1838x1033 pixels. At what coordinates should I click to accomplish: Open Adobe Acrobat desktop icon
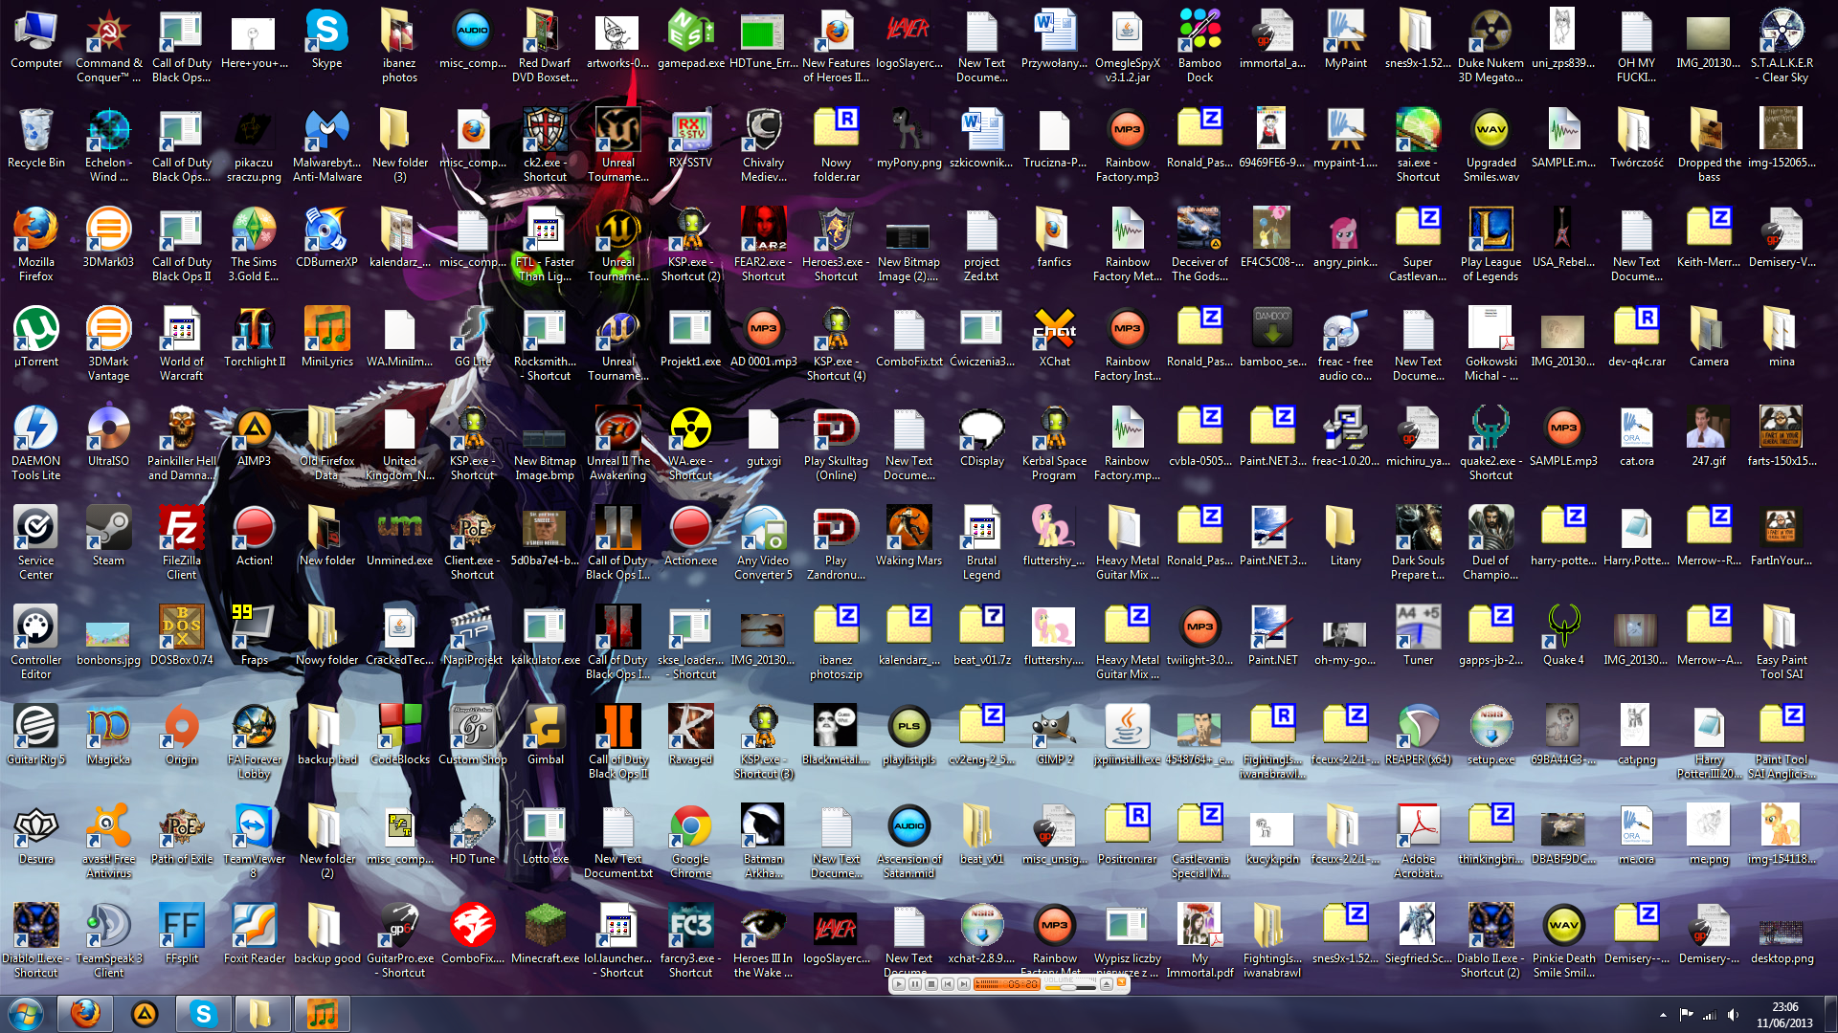1418,842
